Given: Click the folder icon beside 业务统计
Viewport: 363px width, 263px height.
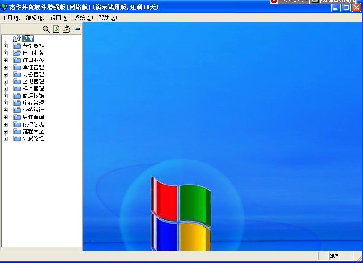Looking at the screenshot, I should [x=17, y=111].
